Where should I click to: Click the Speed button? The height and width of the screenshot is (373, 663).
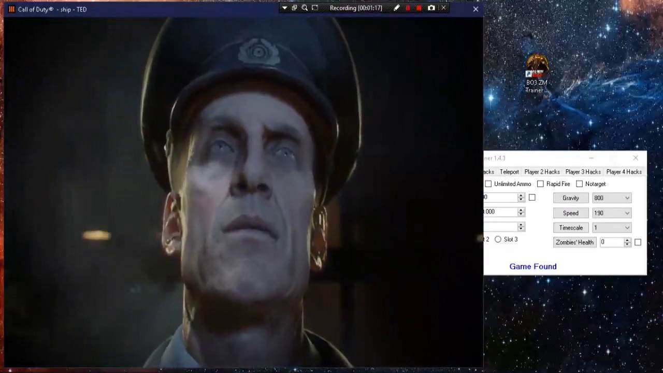click(x=570, y=213)
